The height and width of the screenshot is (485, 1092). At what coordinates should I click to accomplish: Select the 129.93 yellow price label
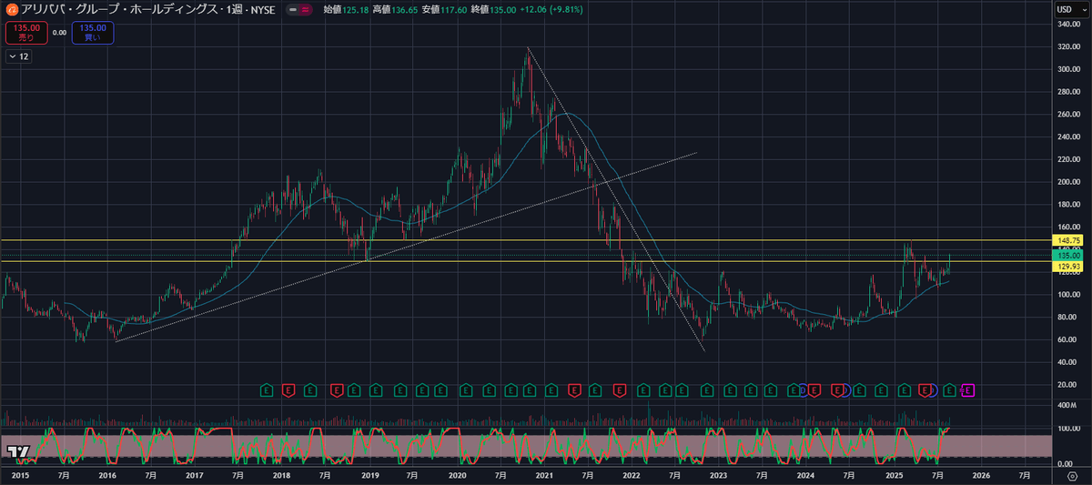(1066, 266)
